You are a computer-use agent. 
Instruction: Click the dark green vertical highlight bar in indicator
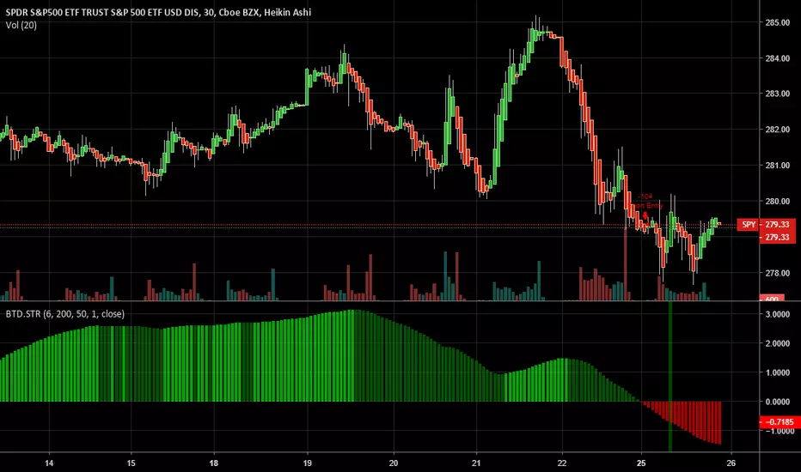670,377
